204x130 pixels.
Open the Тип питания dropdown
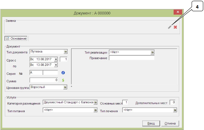tap(95, 110)
